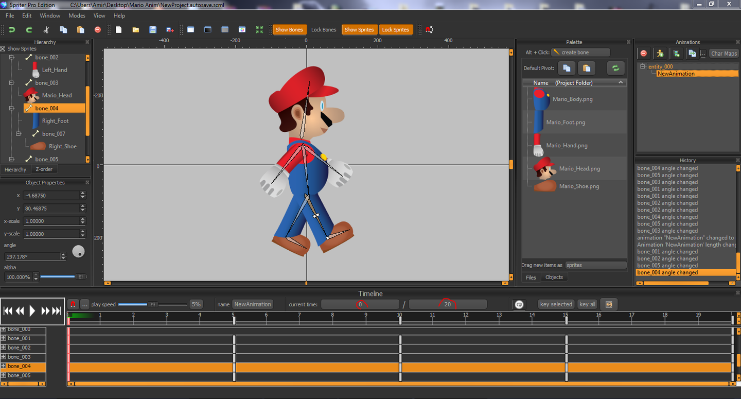The width and height of the screenshot is (741, 399).
Task: Click the green Refresh icon in Palette panel
Action: pos(615,68)
